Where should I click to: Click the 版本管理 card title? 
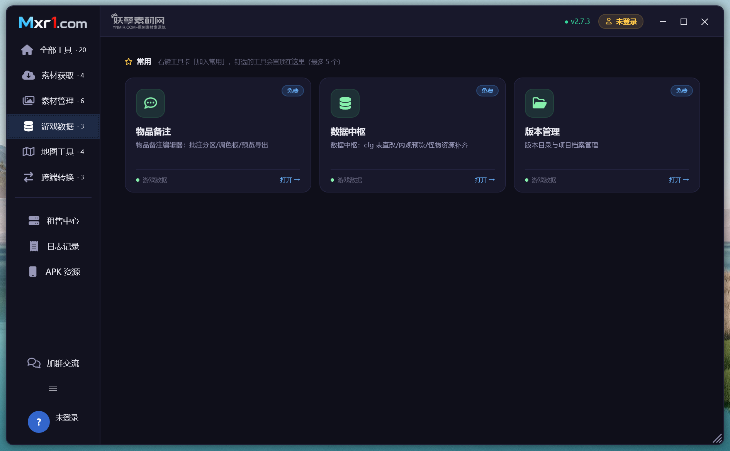click(x=542, y=132)
